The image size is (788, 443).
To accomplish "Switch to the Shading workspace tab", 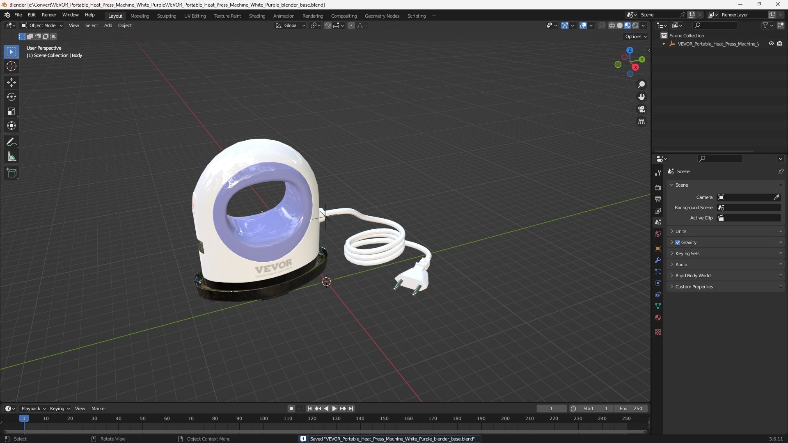I will tap(257, 16).
